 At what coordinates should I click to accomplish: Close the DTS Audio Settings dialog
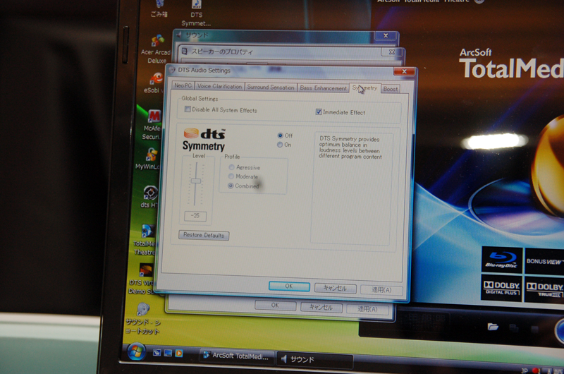(404, 71)
